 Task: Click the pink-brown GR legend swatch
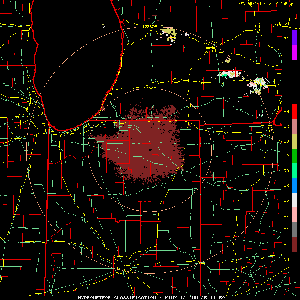(x=294, y=126)
